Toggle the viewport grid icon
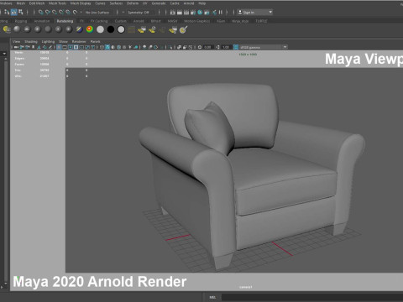The width and height of the screenshot is (403, 302). 59,47
